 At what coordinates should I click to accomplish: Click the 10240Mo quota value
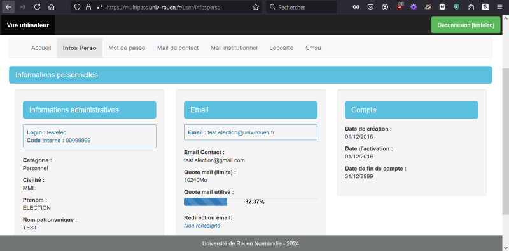pos(195,180)
